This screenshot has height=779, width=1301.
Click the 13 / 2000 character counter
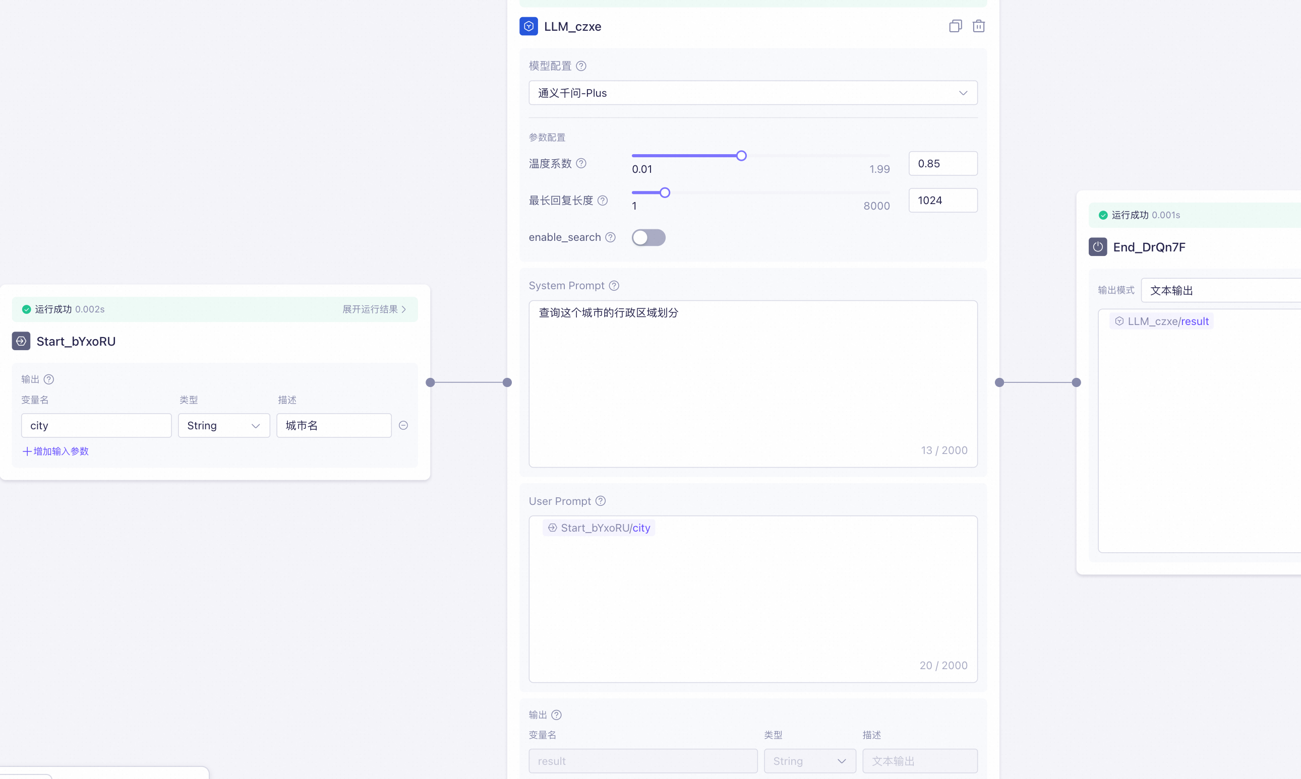tap(944, 450)
